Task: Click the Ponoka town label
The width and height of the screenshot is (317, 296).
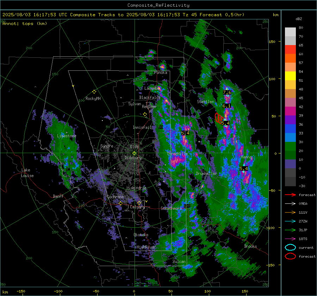Action: [x=161, y=73]
